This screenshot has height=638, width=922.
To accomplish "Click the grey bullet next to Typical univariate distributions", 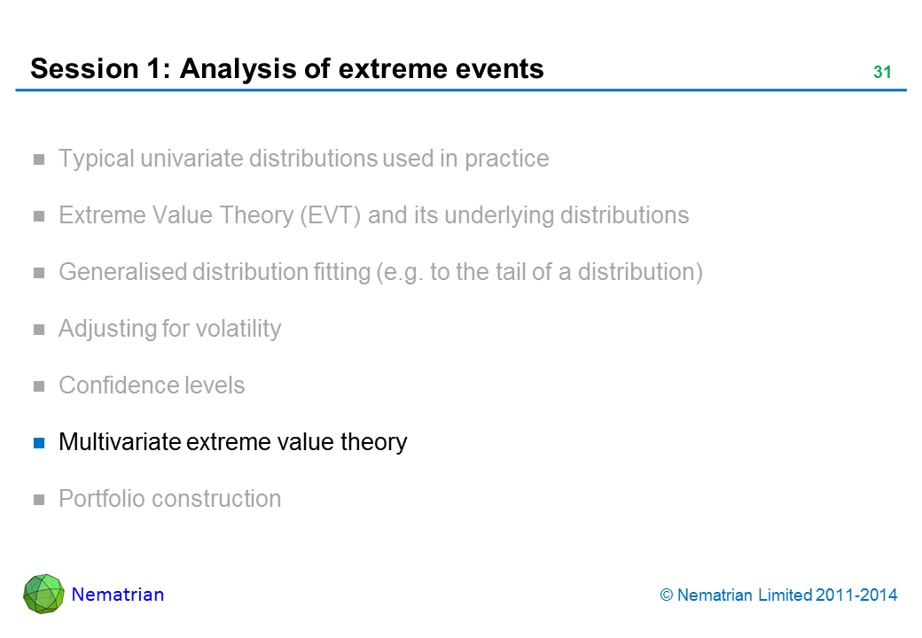I will click(39, 159).
